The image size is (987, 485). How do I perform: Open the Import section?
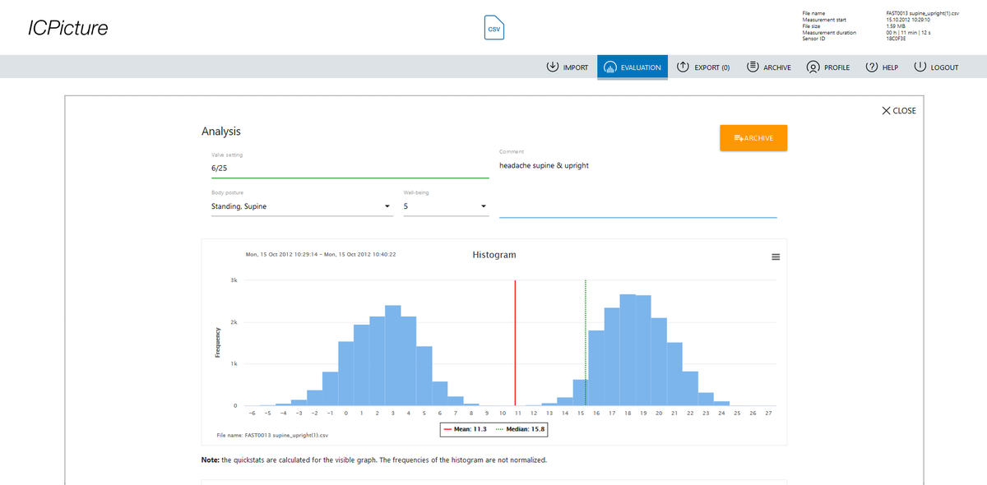567,67
